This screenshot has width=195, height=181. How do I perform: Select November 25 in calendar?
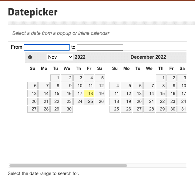tap(89, 101)
